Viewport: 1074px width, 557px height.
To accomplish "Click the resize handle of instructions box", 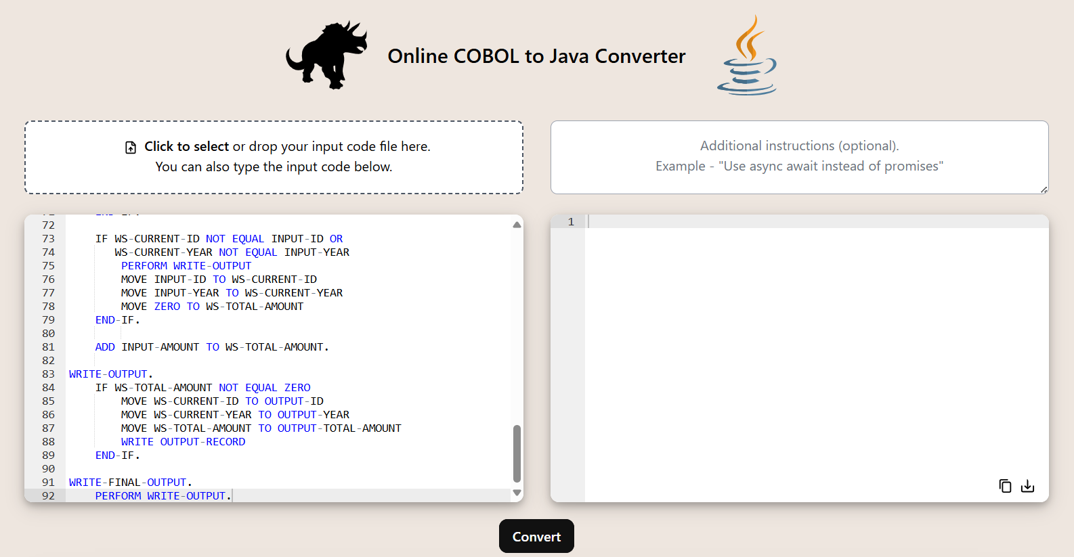I will pyautogui.click(x=1044, y=190).
